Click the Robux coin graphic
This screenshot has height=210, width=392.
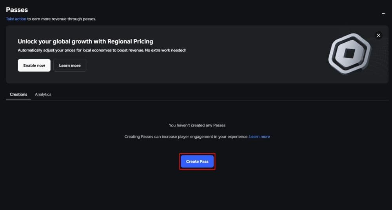tap(350, 54)
